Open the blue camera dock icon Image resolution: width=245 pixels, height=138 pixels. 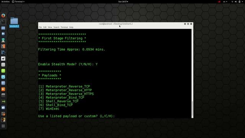[3, 107]
